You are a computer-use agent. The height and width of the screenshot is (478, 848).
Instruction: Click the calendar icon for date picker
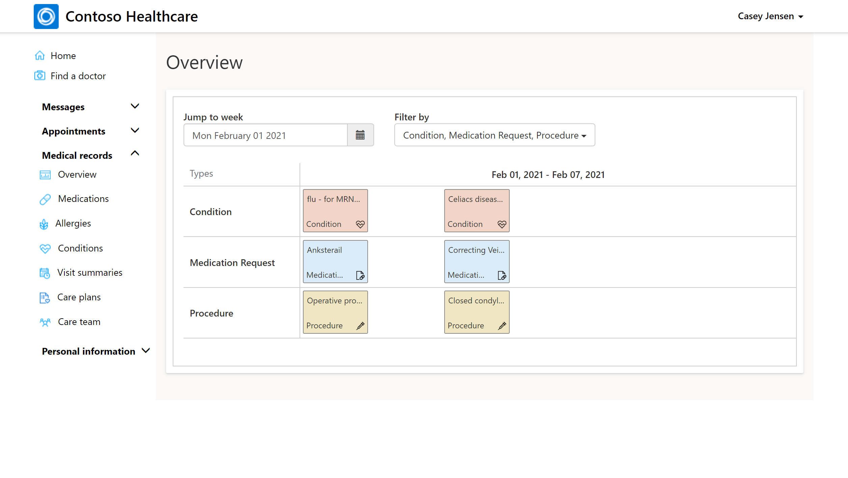pyautogui.click(x=361, y=135)
